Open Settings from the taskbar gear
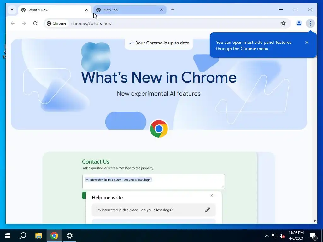Viewport: 323px width, 242px height. click(x=70, y=236)
